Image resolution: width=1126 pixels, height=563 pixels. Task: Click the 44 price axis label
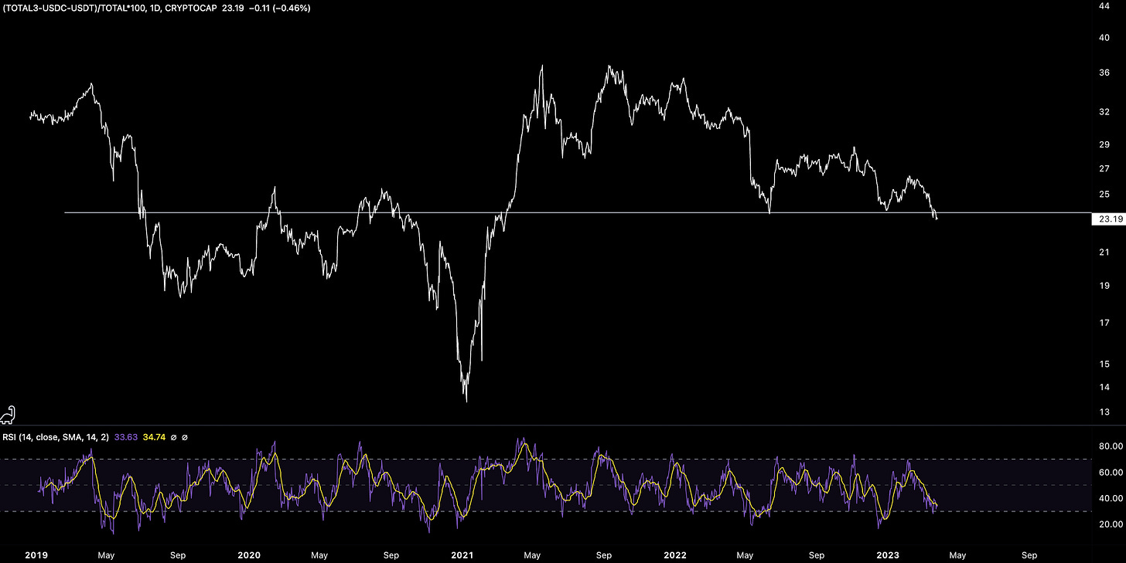click(x=1104, y=6)
